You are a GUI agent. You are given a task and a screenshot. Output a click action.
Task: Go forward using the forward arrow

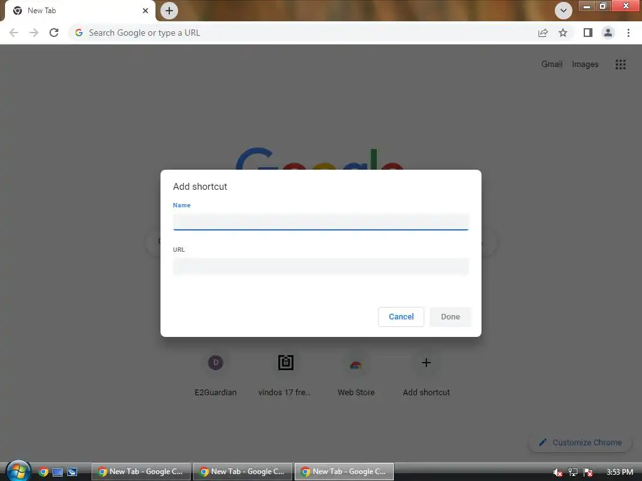point(34,33)
